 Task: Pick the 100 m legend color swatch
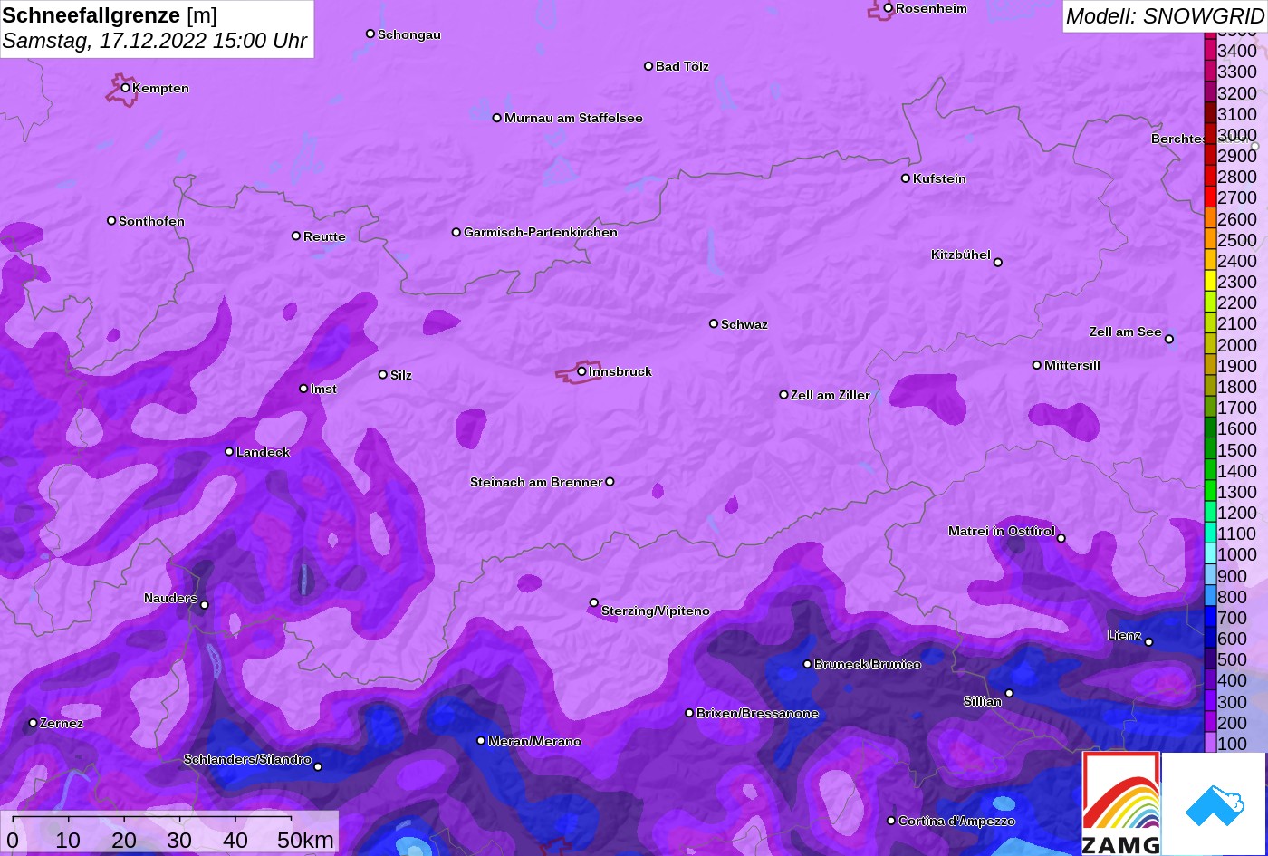[1210, 743]
